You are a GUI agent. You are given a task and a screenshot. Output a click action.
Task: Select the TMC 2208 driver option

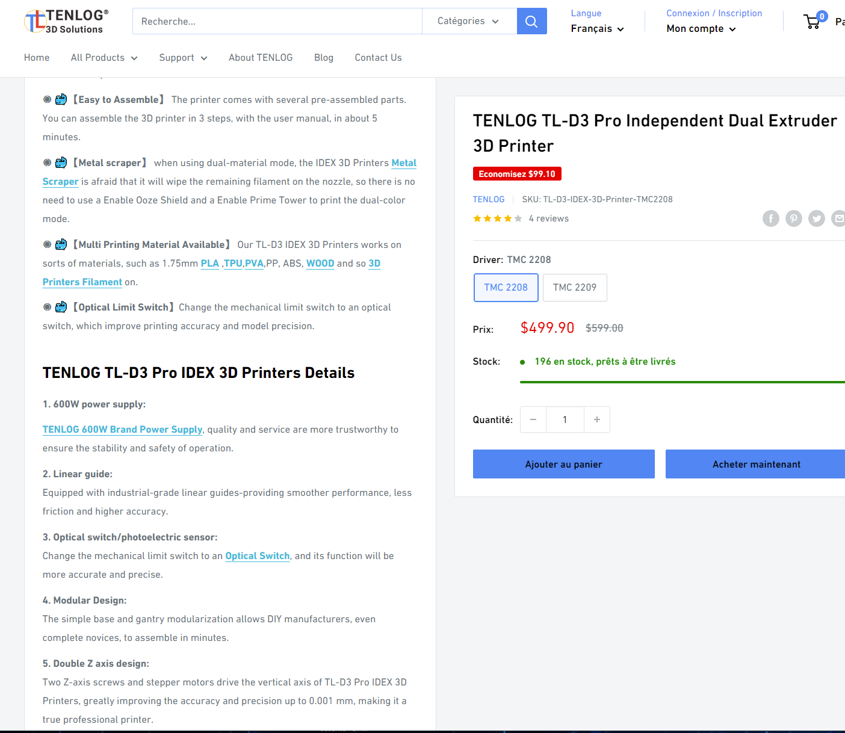pos(506,288)
